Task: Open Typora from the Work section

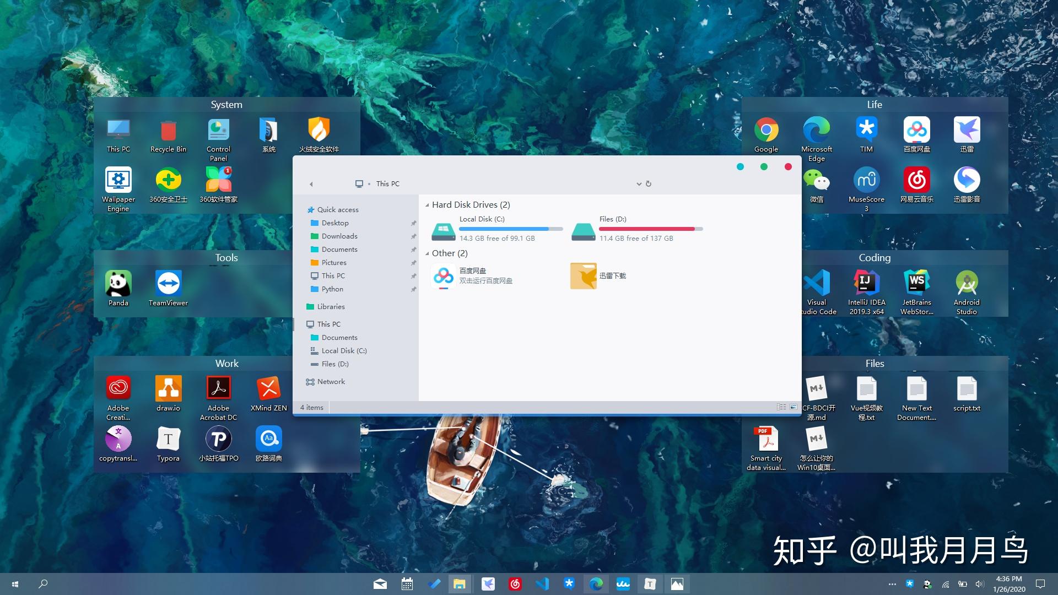Action: pos(168,440)
